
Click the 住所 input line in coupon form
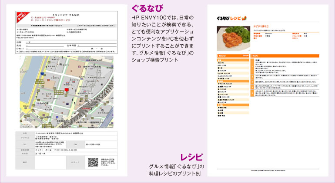(71, 42)
